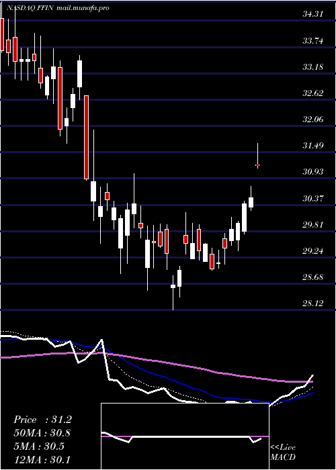Screen dimensions: 336x470
Task: Click the MACD inset chart box
Action: [x=185, y=436]
